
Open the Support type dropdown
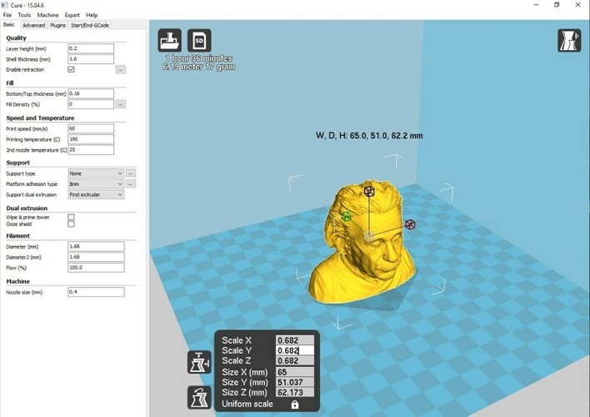[x=96, y=173]
